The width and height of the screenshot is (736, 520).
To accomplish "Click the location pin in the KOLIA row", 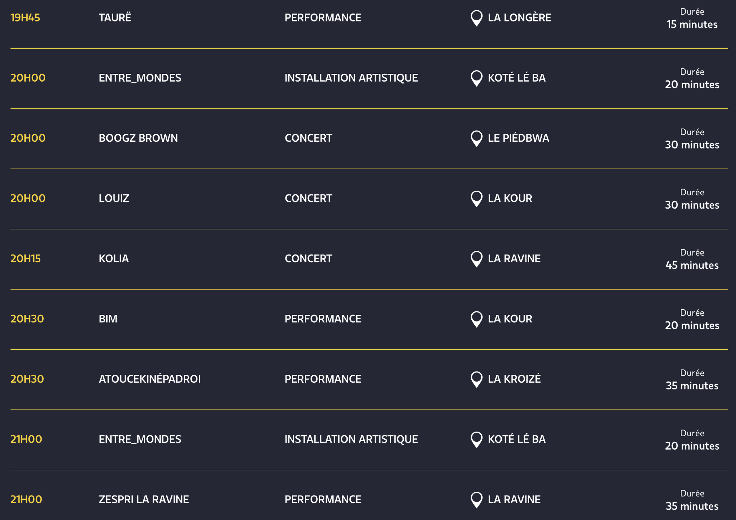I will (x=476, y=259).
